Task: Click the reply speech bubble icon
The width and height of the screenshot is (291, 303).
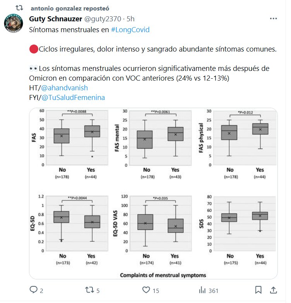Action: click(34, 289)
